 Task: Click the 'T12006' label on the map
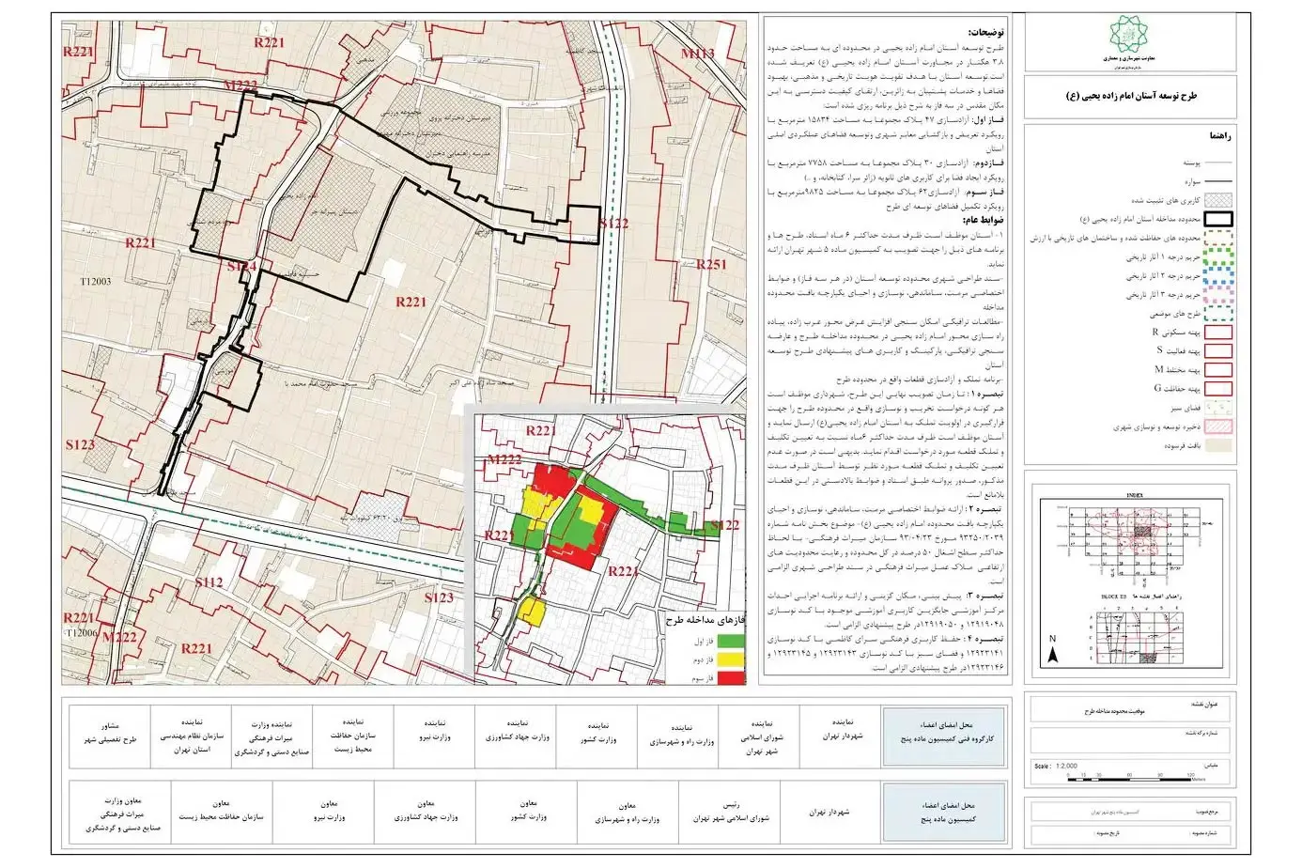(82, 633)
